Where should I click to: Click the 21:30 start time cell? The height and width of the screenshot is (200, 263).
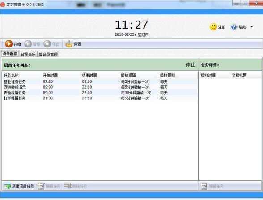click(48, 98)
